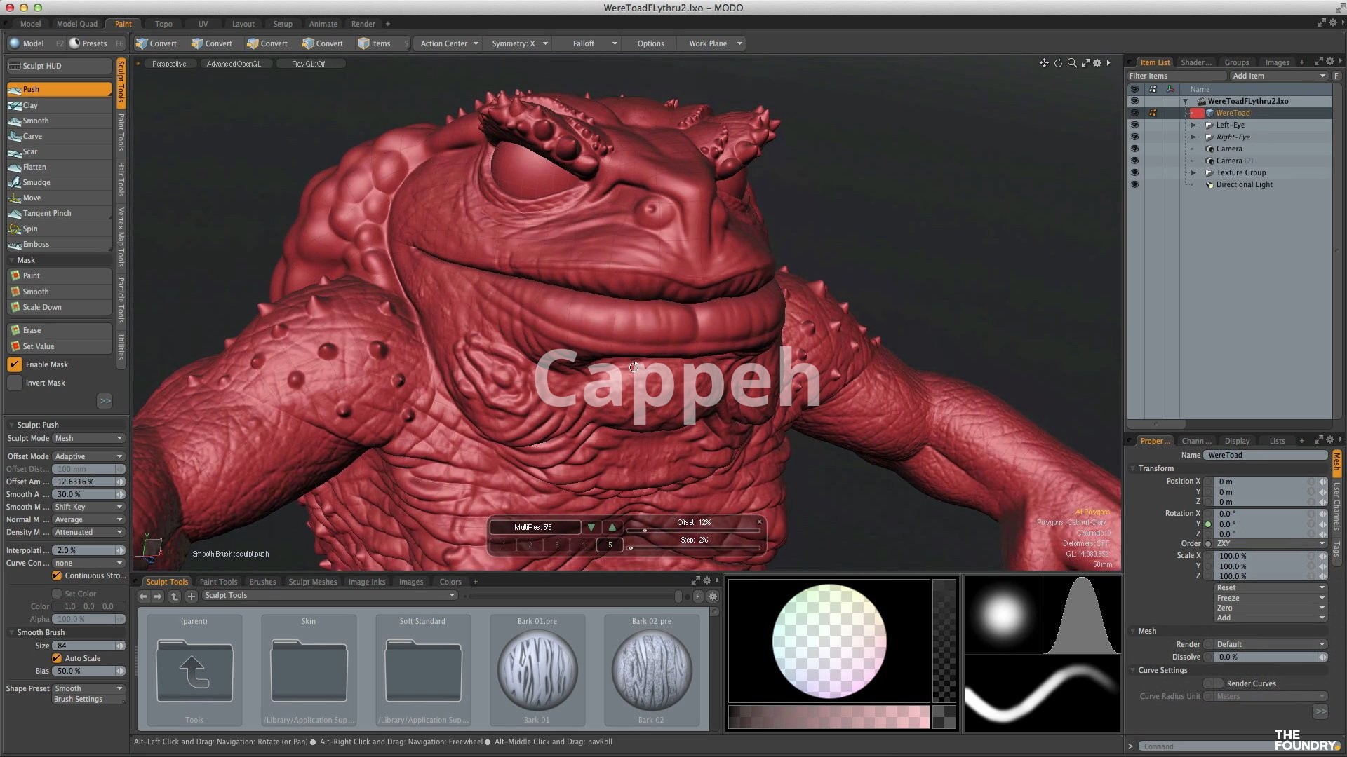Screen dimensions: 1347x757
Task: Click the Bark 01 brush preset thumbnail
Action: pyautogui.click(x=537, y=670)
